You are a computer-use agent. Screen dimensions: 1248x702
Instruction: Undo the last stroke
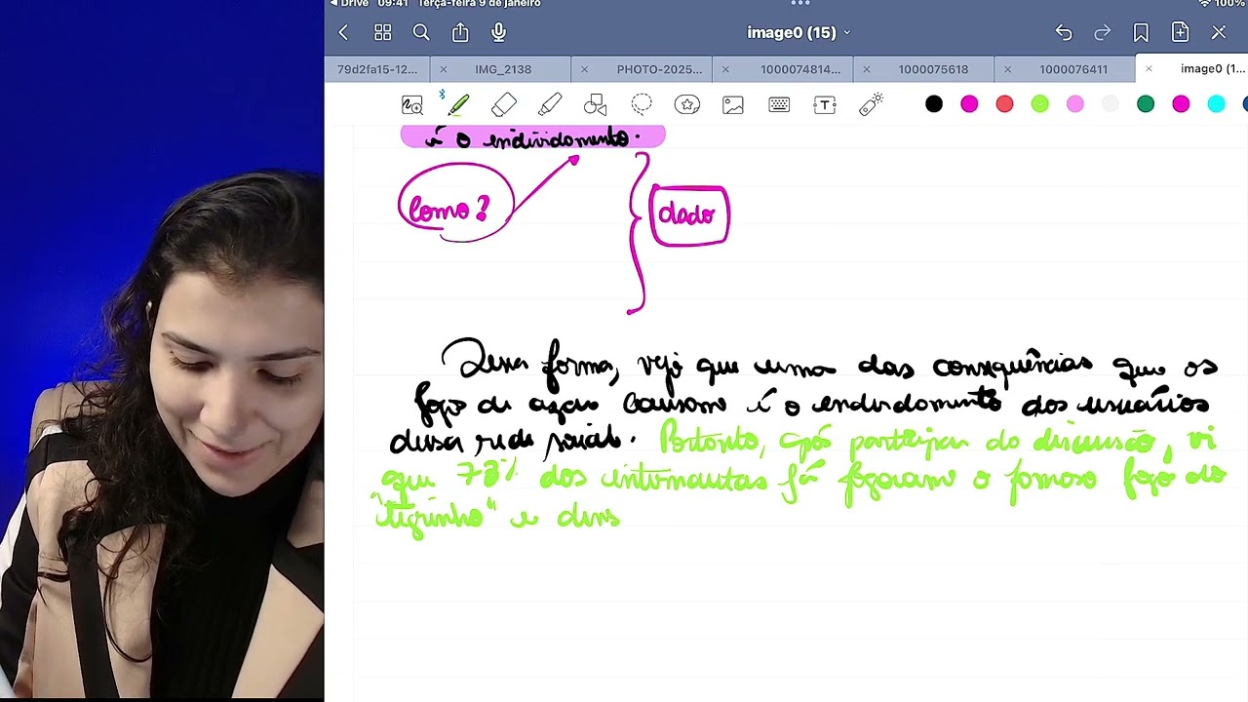click(x=1064, y=32)
